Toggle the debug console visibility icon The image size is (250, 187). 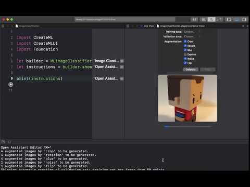(3, 142)
